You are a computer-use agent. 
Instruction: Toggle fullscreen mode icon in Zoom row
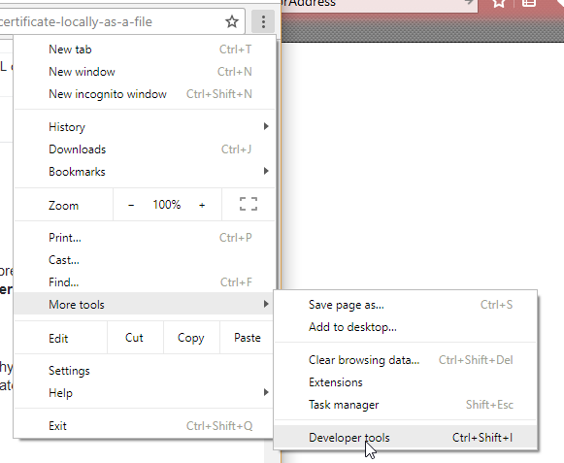(249, 204)
